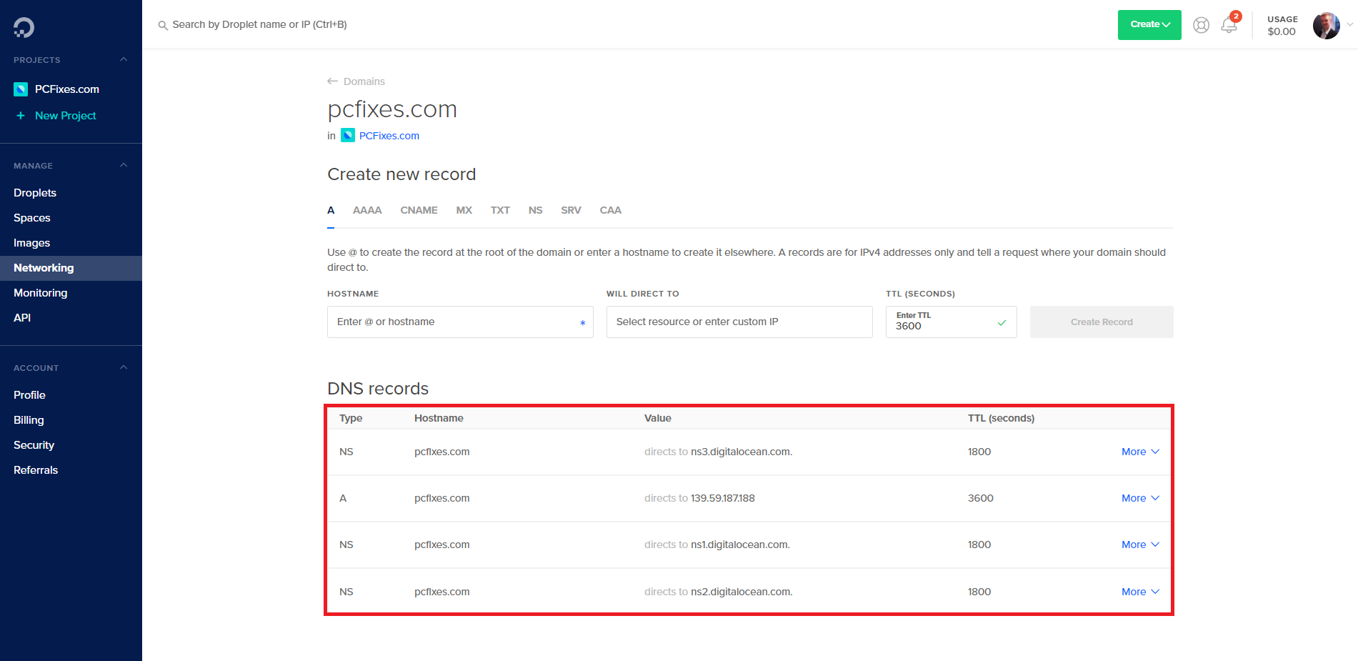The image size is (1358, 661).
Task: Switch to the CAA record tab
Action: pos(611,211)
